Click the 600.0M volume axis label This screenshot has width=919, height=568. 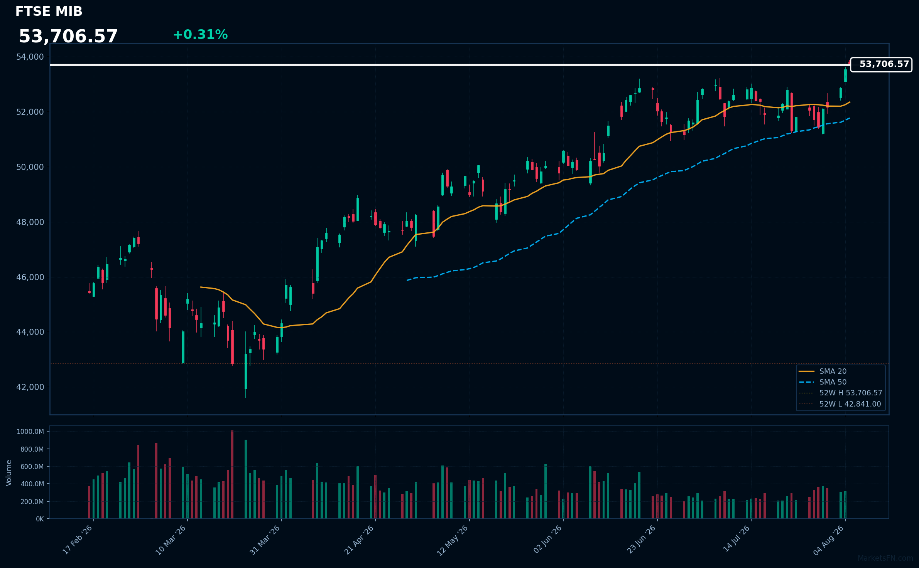click(32, 467)
